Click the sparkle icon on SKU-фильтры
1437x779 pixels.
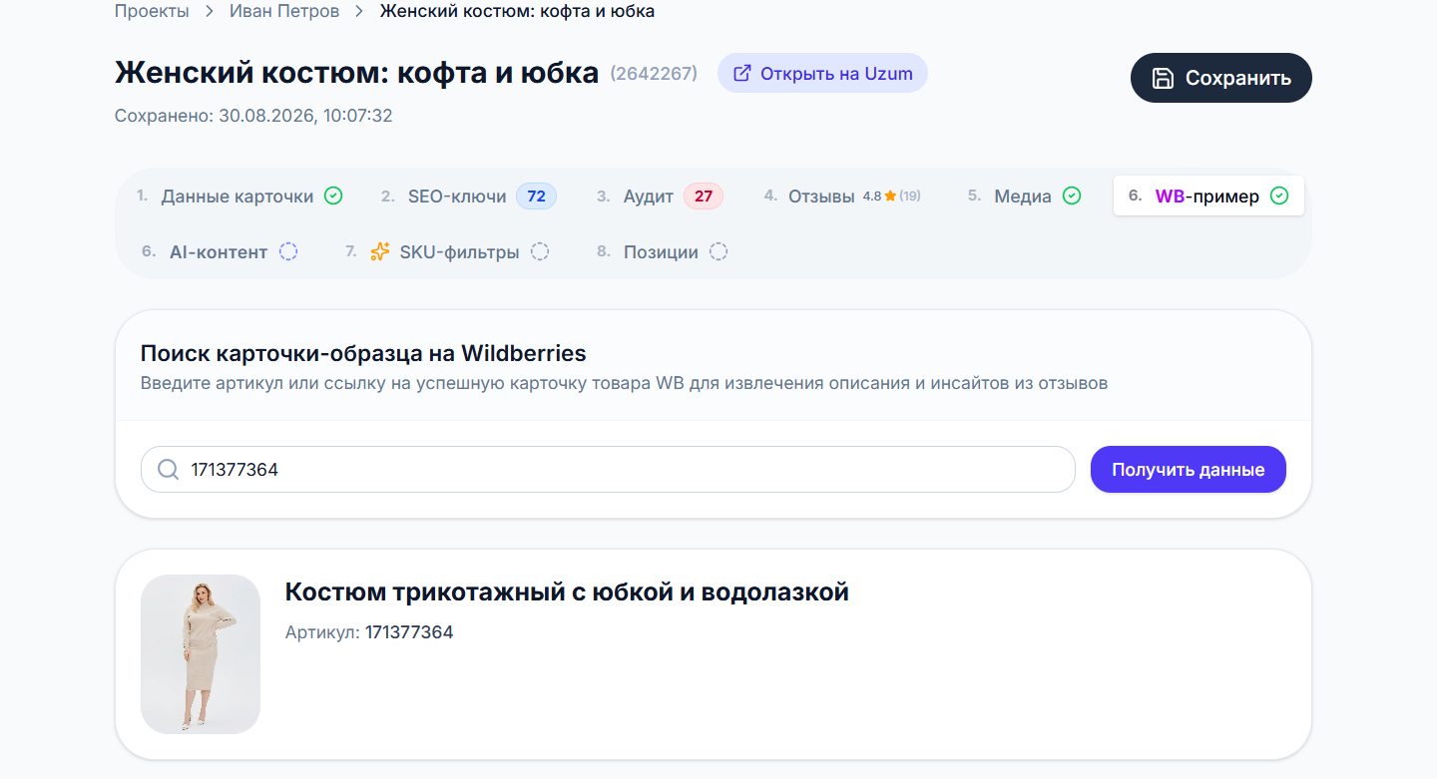[379, 252]
